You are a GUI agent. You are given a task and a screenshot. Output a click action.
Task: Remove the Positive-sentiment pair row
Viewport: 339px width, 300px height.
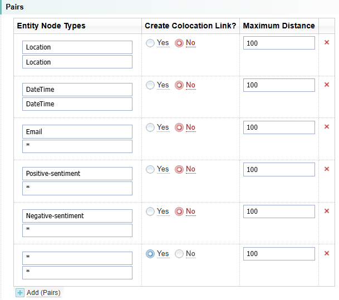(x=327, y=169)
